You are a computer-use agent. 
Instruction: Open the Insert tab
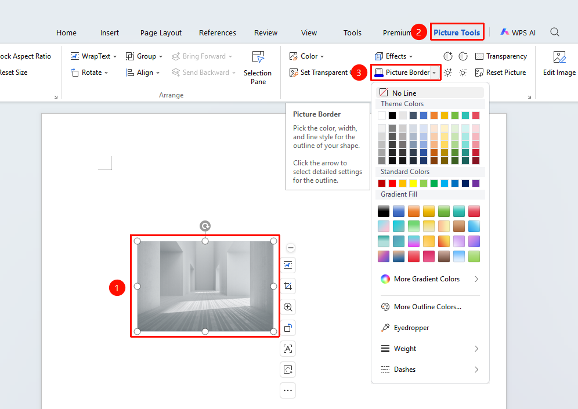coord(110,33)
